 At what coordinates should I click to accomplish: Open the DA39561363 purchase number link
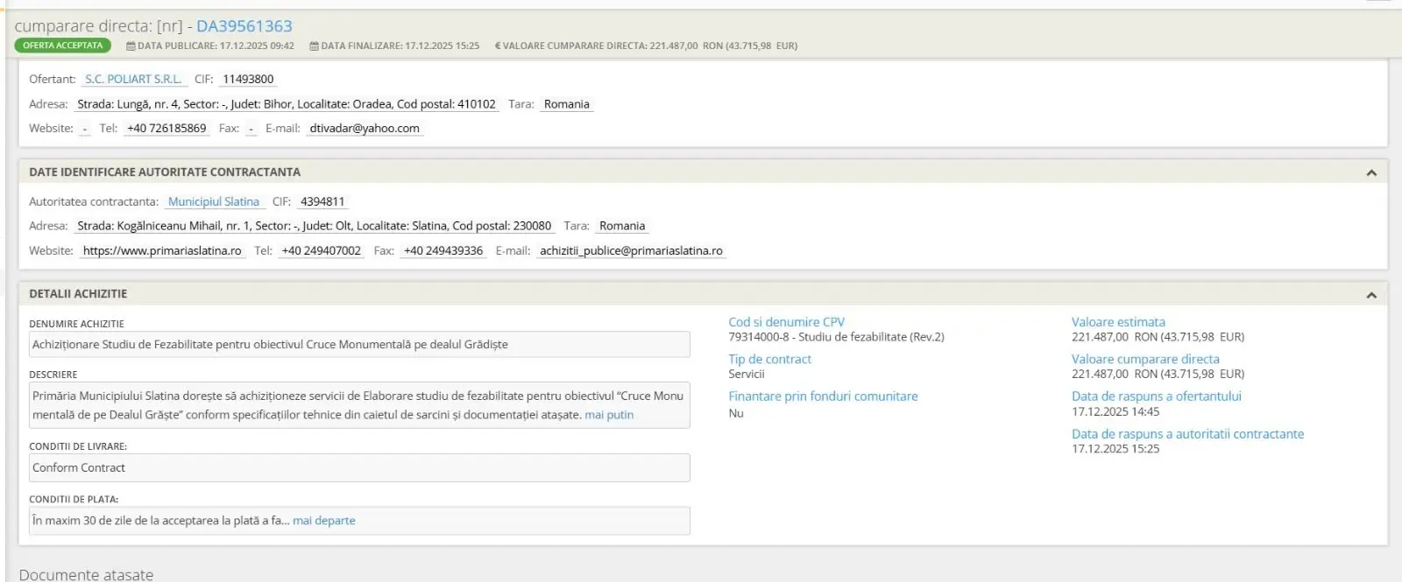click(x=244, y=26)
